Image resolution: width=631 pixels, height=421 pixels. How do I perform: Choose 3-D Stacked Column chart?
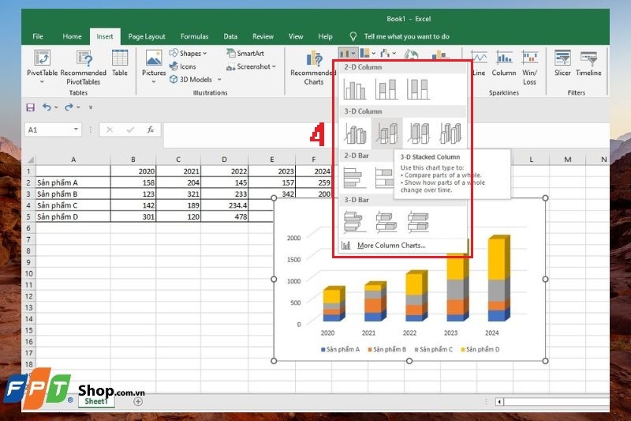(386, 133)
